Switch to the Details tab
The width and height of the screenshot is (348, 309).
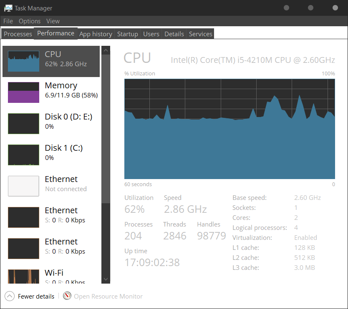point(174,34)
